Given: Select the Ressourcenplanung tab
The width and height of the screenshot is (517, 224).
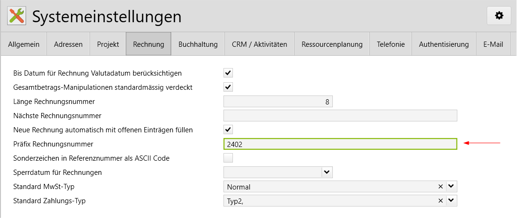Looking at the screenshot, I should pos(332,44).
